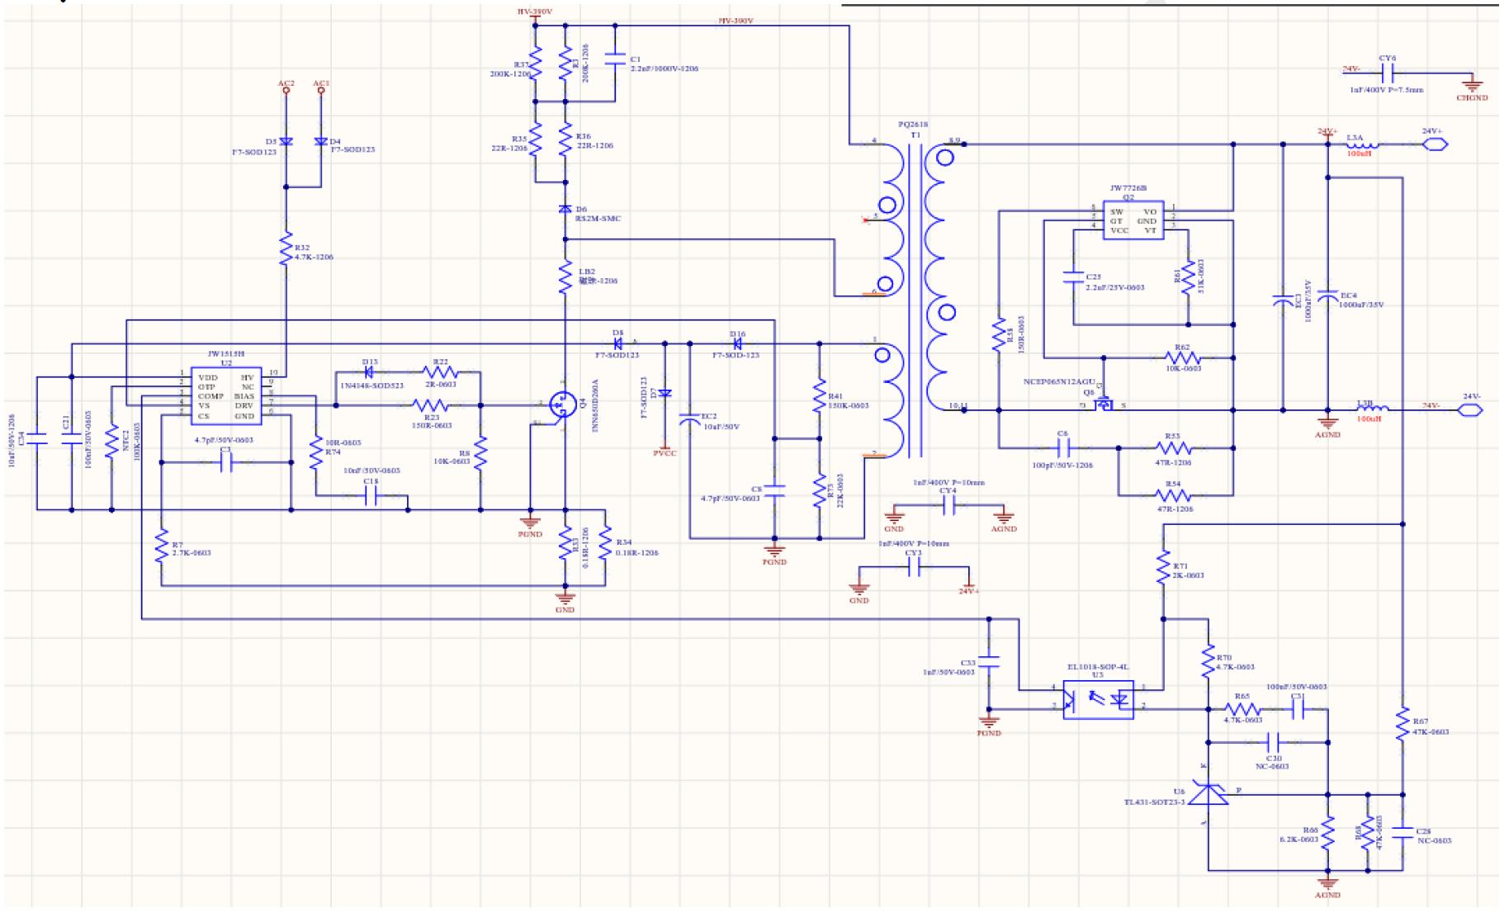Select the R71 2K-0603 resistor
Screen dimensions: 1504x918
(x=1163, y=568)
